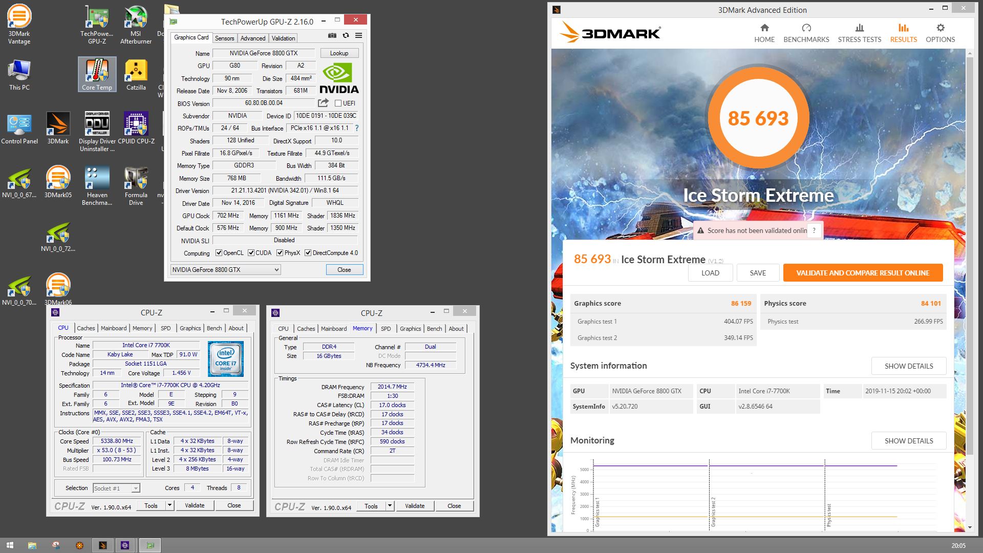Click score validation question mark button
The height and width of the screenshot is (553, 983).
[814, 230]
